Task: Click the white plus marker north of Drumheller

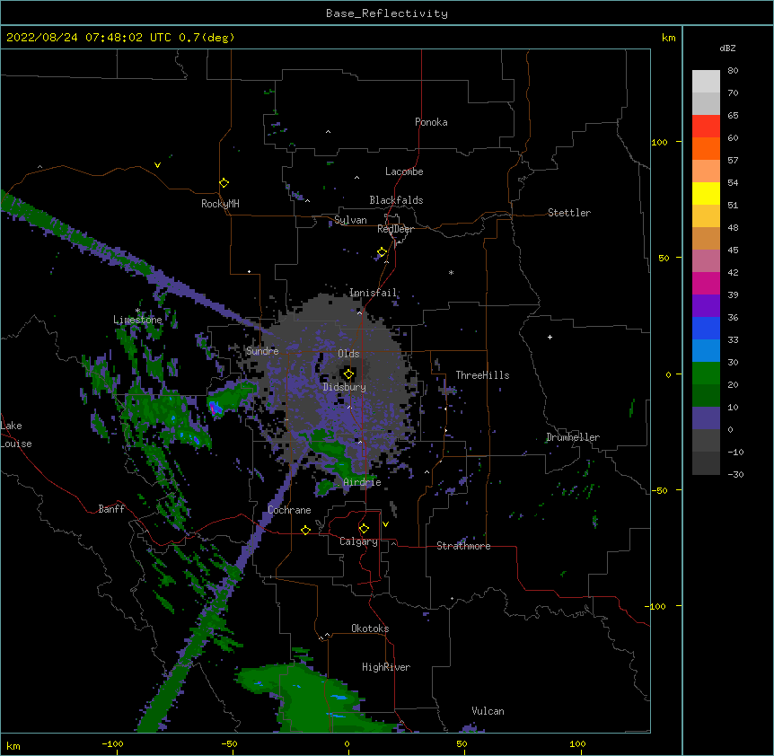Action: (550, 337)
